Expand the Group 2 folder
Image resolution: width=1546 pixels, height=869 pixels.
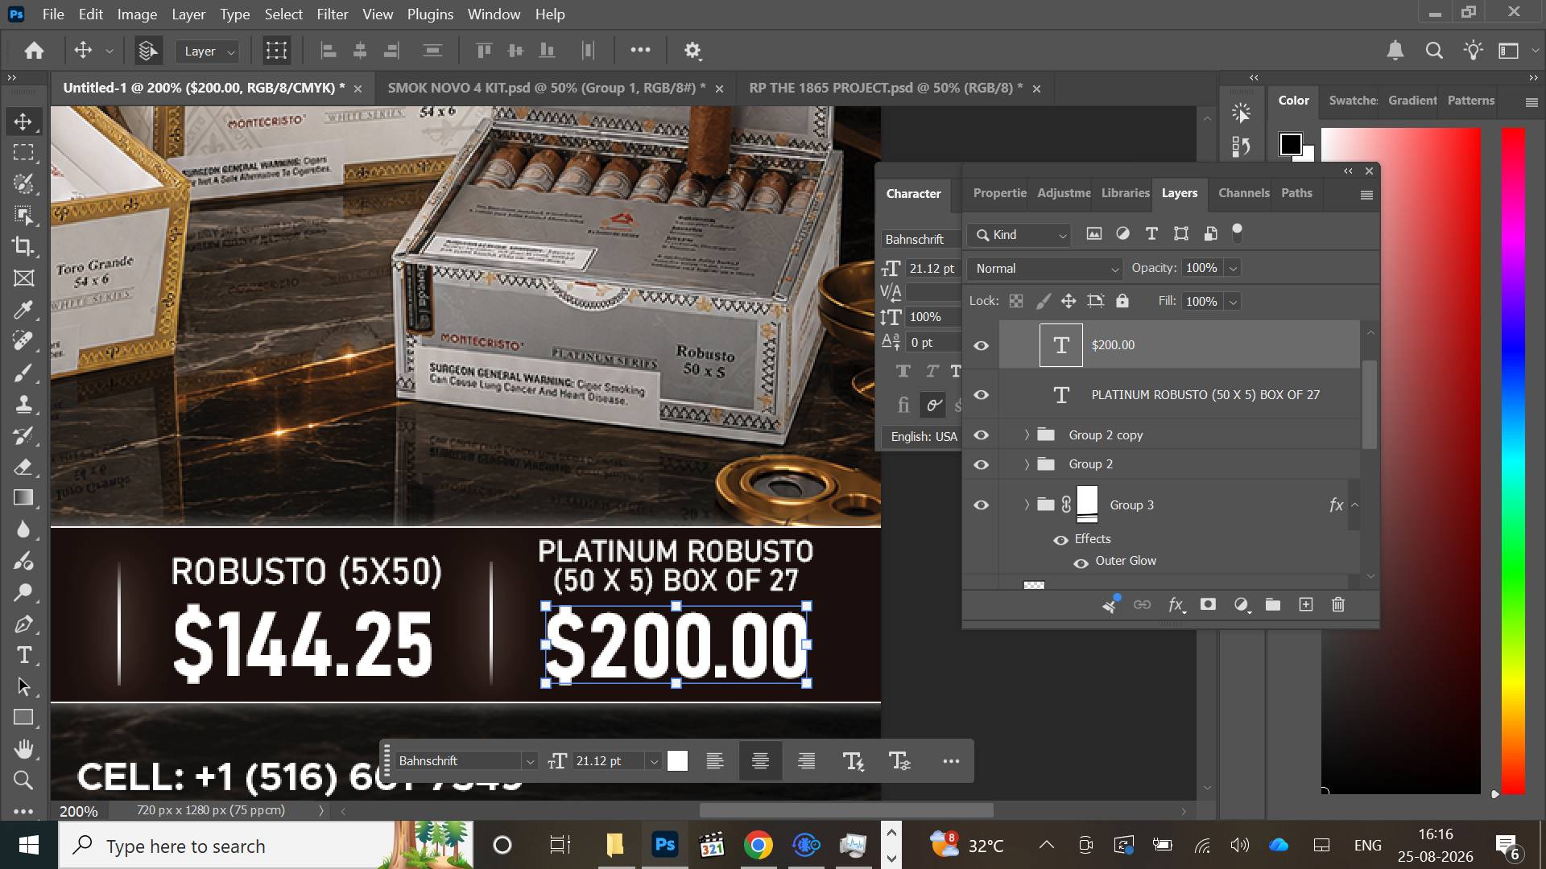(x=1027, y=464)
